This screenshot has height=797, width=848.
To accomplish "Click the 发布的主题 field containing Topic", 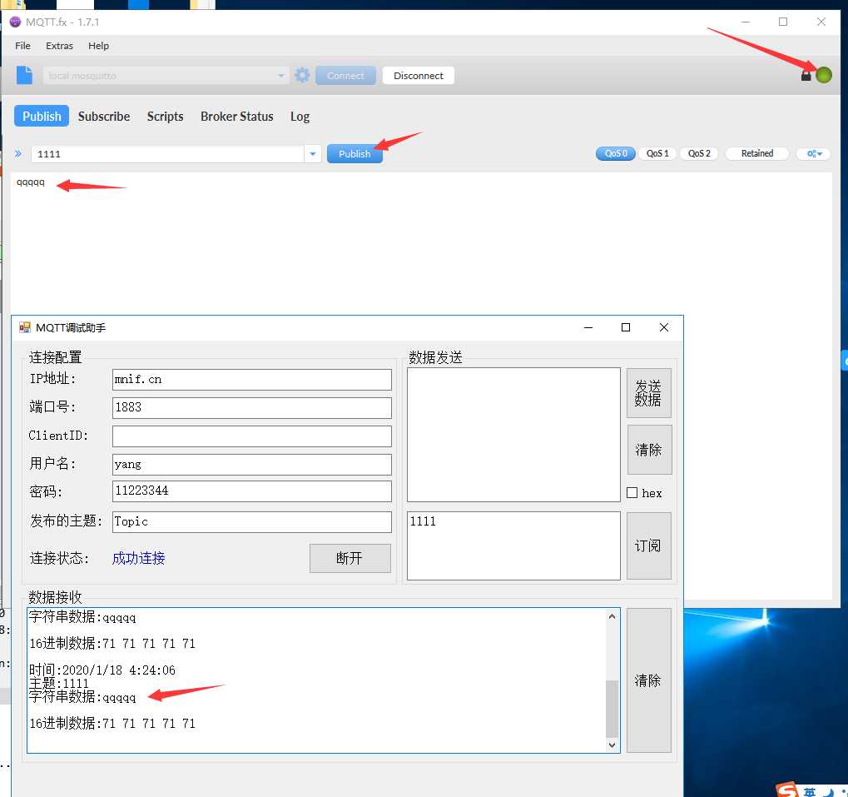I will 252,521.
